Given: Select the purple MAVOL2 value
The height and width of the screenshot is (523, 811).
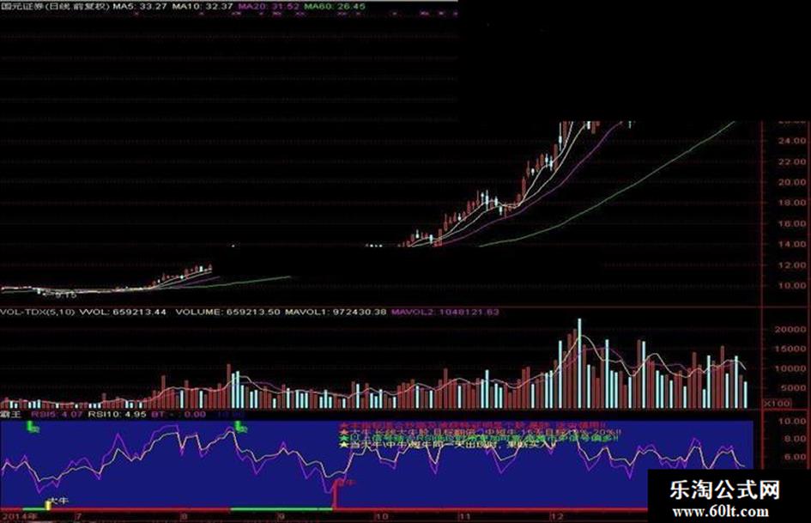Looking at the screenshot, I should pos(445,312).
